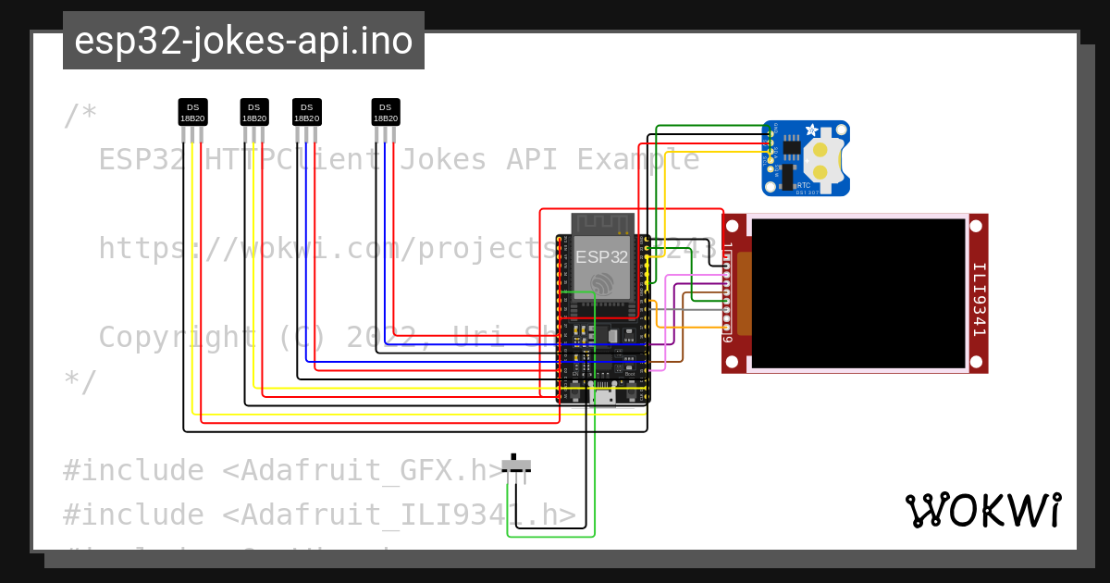Select the DS1307 RTC module
Image resolution: width=1110 pixels, height=583 pixels.
(x=806, y=158)
